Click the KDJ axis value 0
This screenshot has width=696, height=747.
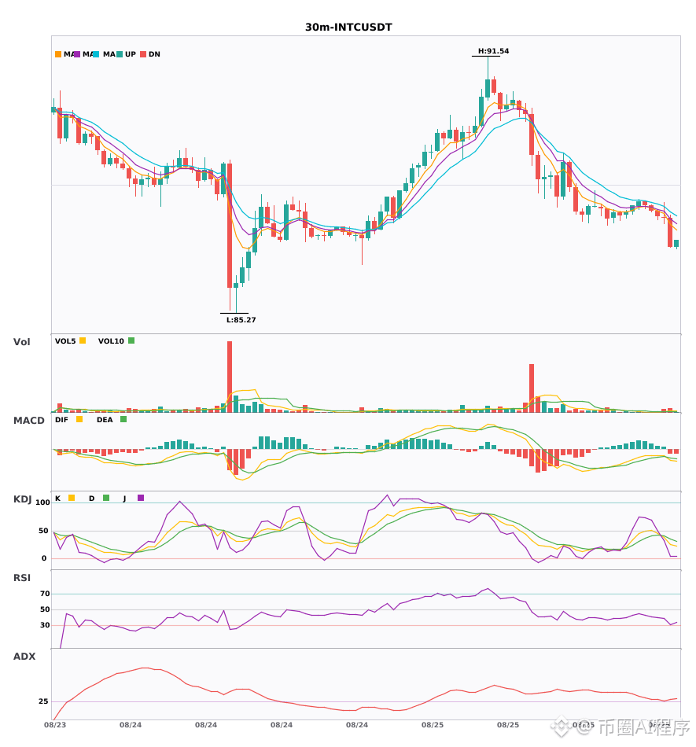pos(44,558)
